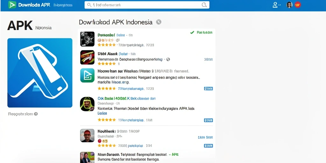Click the blue badge in hooded app row
This screenshot has width=326, height=163.
point(208,120)
